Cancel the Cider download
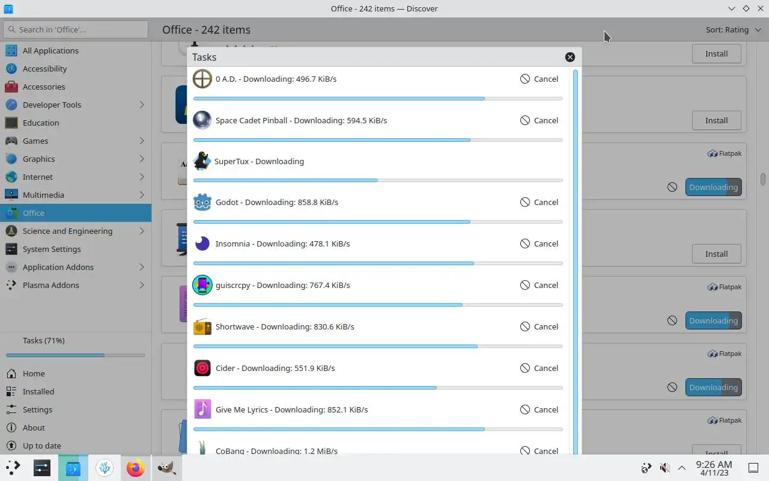Image resolution: width=769 pixels, height=481 pixels. tap(539, 368)
